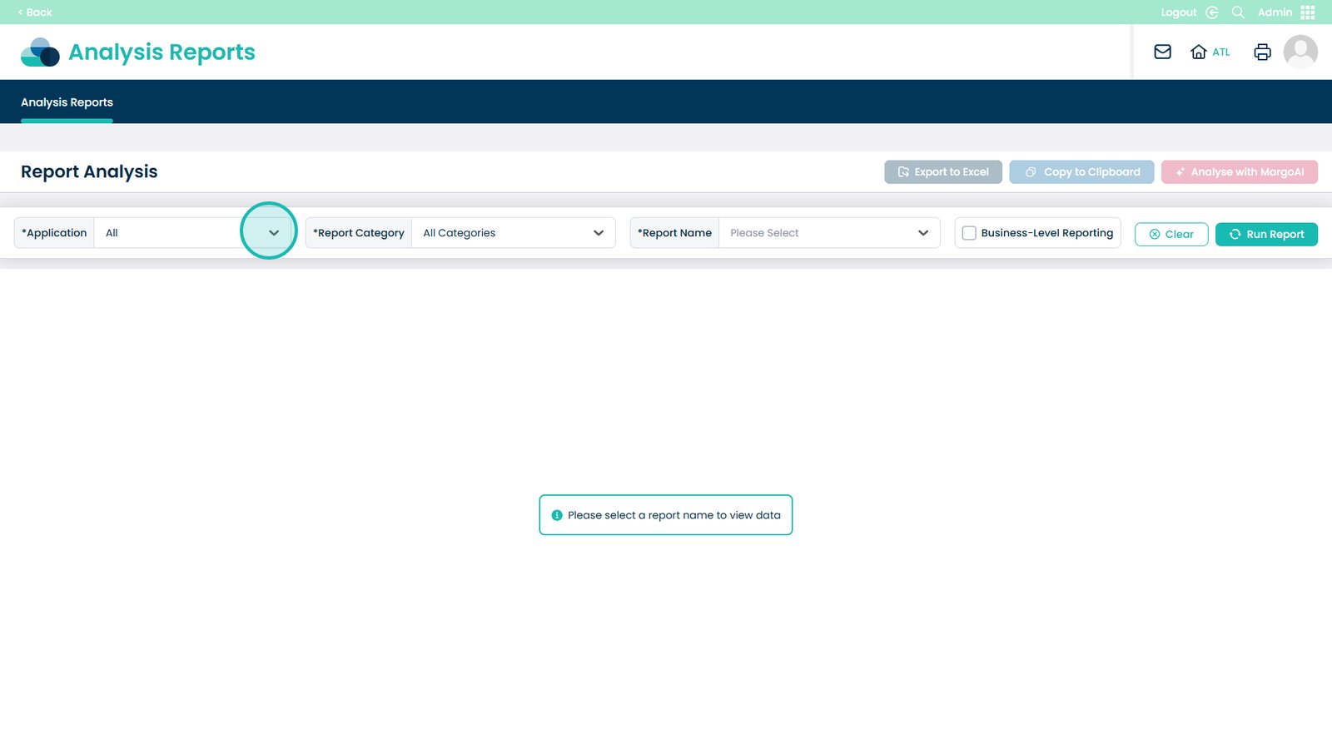Toggle Business-Level Reporting checkbox
This screenshot has height=749, width=1332.
(x=969, y=233)
